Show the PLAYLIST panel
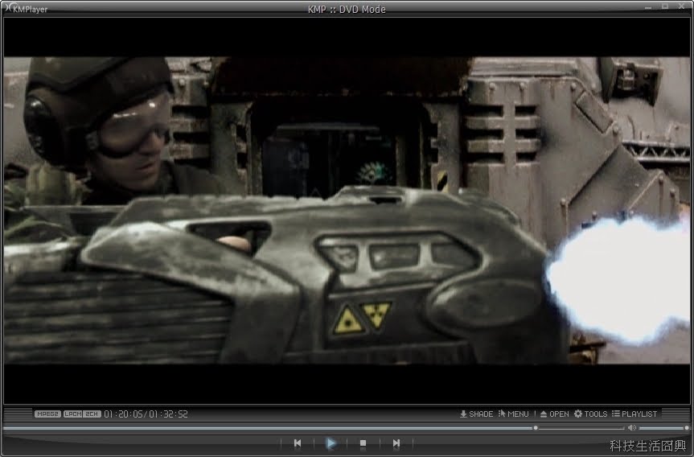The height and width of the screenshot is (457, 694). [634, 414]
